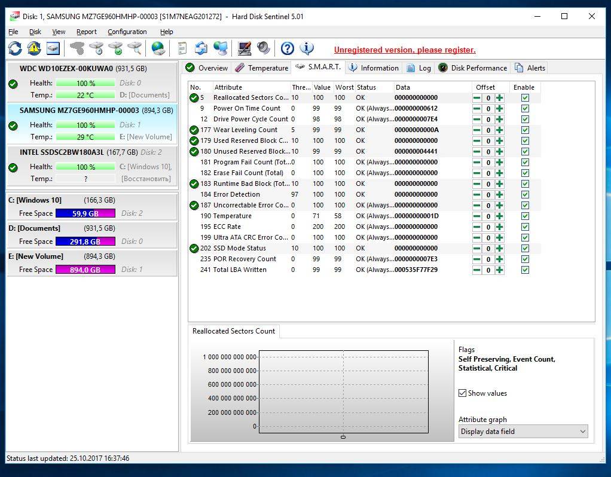Uncheck Enable for Wear Leveling Count
Image resolution: width=611 pixels, height=477 pixels.
(525, 130)
